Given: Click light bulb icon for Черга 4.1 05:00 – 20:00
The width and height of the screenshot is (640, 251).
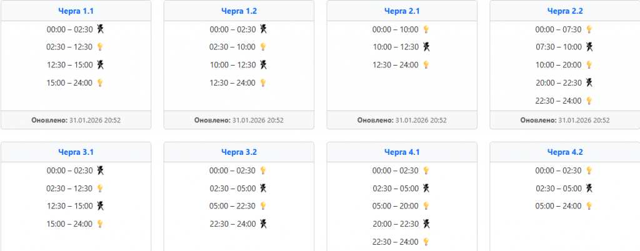Looking at the screenshot, I should (x=426, y=206).
